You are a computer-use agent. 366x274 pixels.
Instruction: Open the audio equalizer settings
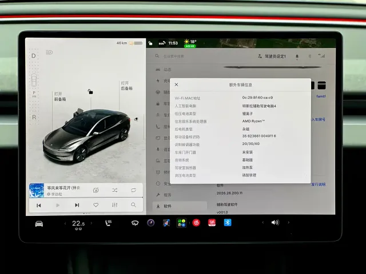tap(114, 205)
